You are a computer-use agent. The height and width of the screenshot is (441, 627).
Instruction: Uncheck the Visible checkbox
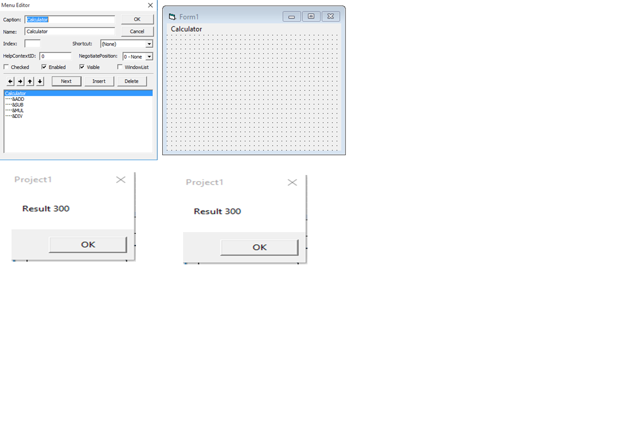(82, 67)
